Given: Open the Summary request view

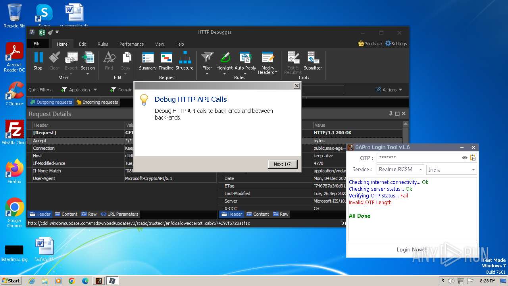Looking at the screenshot, I should click(x=148, y=61).
